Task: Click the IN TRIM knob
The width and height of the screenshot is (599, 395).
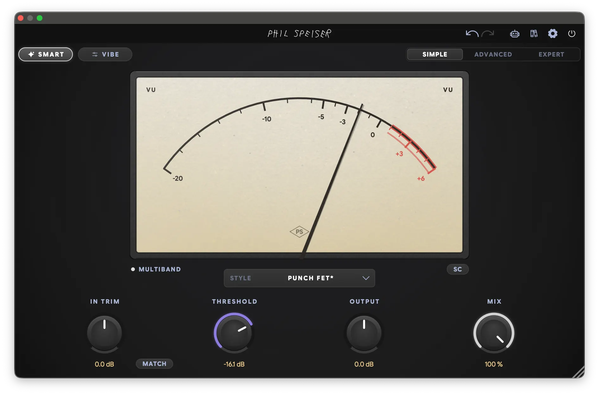Action: click(x=104, y=333)
